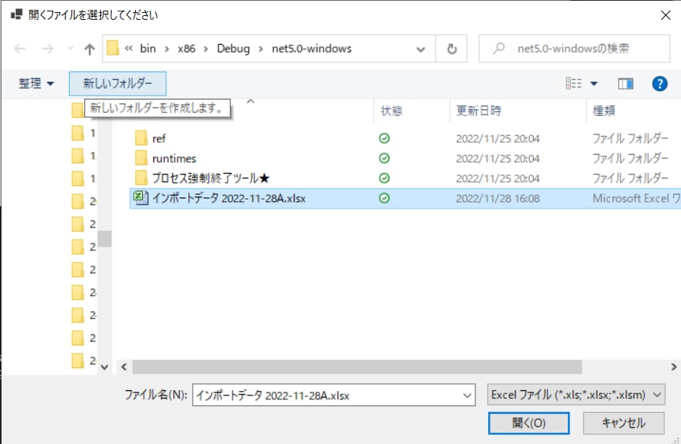Click sync status icon for ref
Screen dimensions: 681x444
tap(384, 138)
